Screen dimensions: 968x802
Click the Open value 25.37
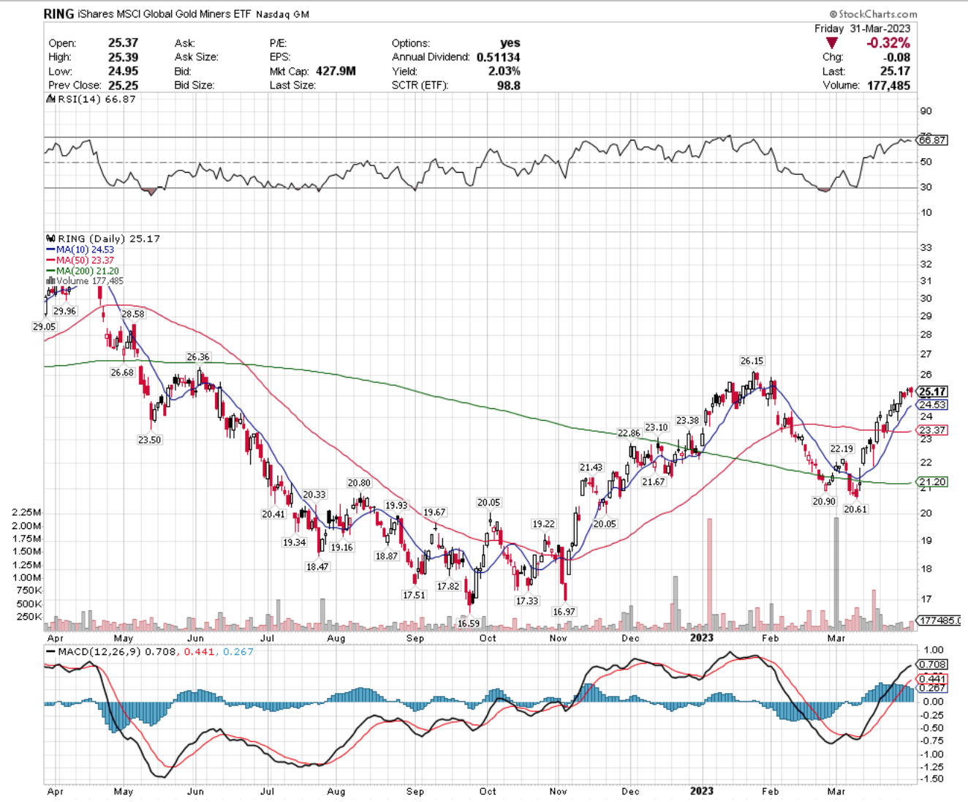coord(123,43)
